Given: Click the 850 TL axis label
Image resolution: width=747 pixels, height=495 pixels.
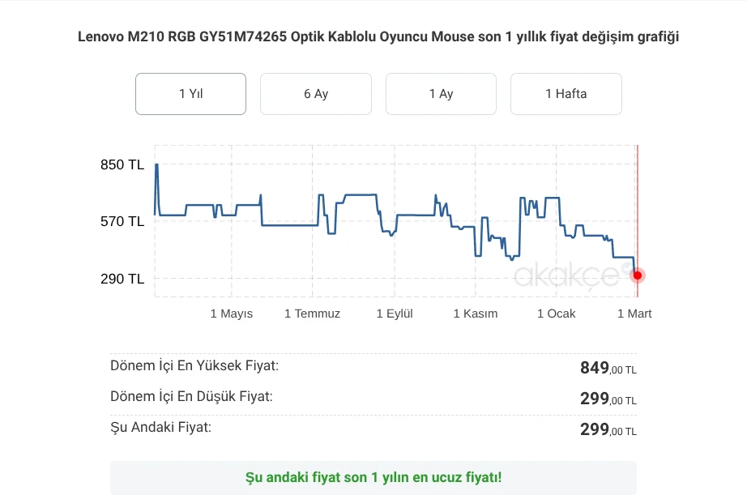Looking at the screenshot, I should click(x=122, y=164).
